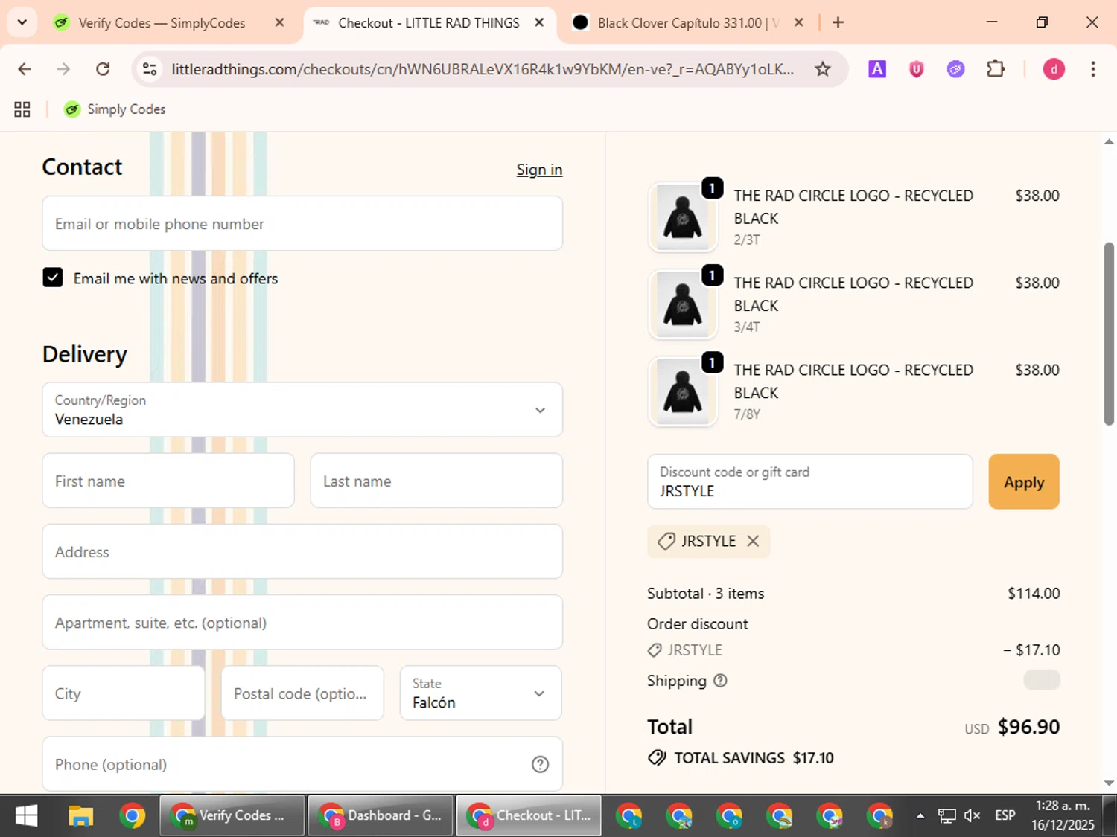
Task: Open the Country/Region dropdown
Action: pos(302,409)
